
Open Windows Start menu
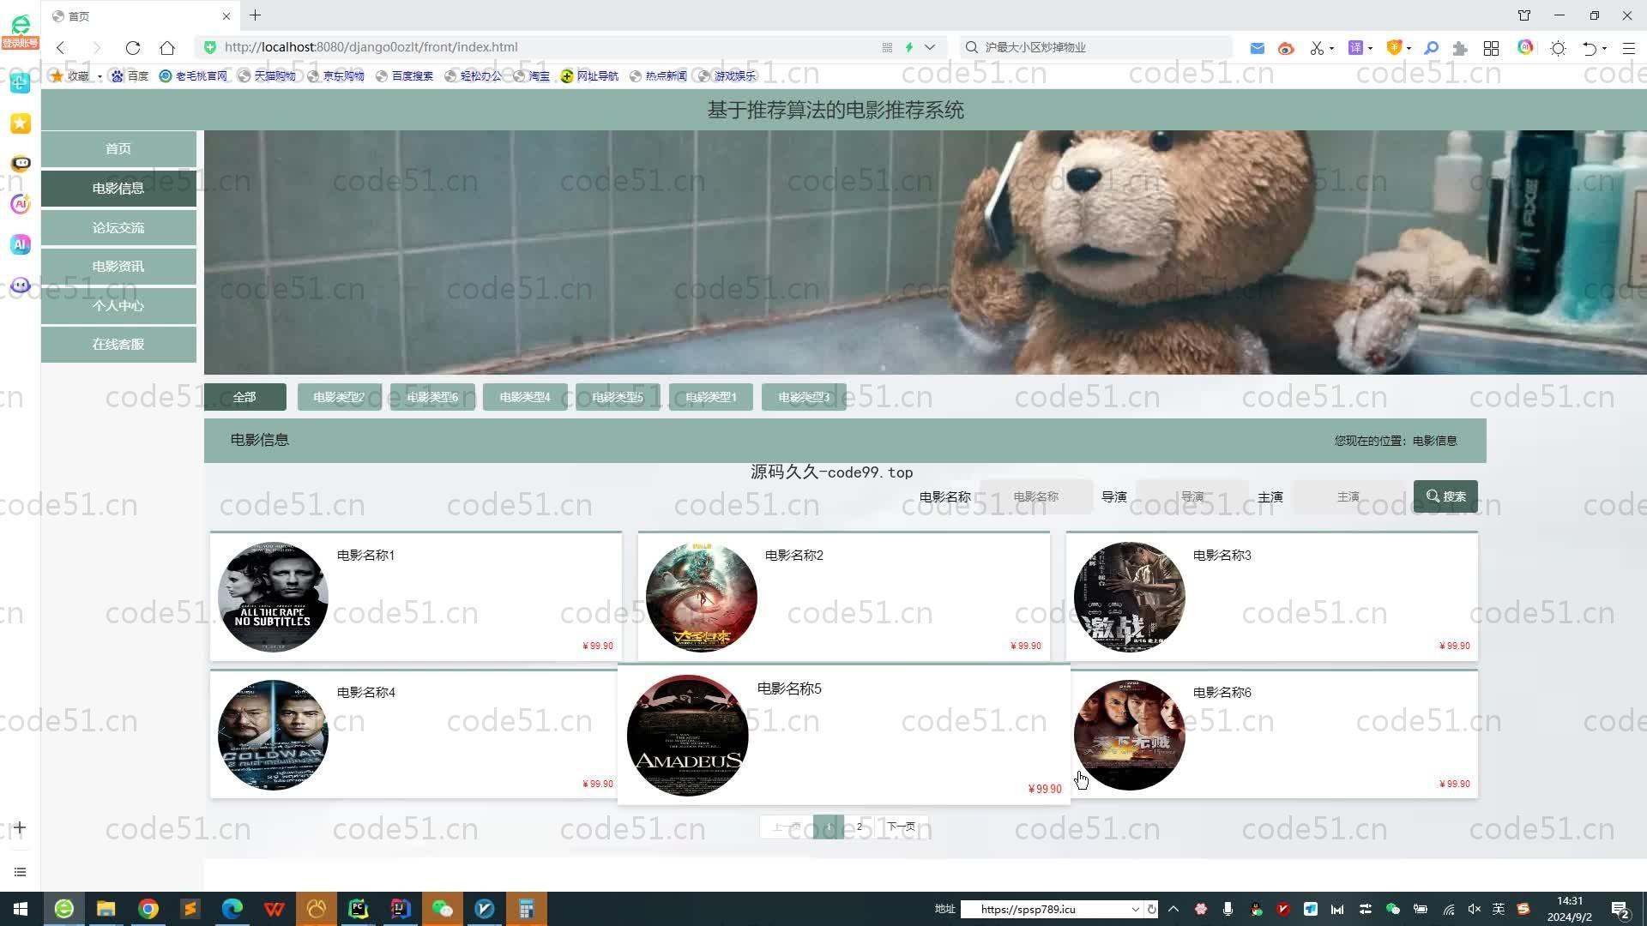tap(21, 909)
